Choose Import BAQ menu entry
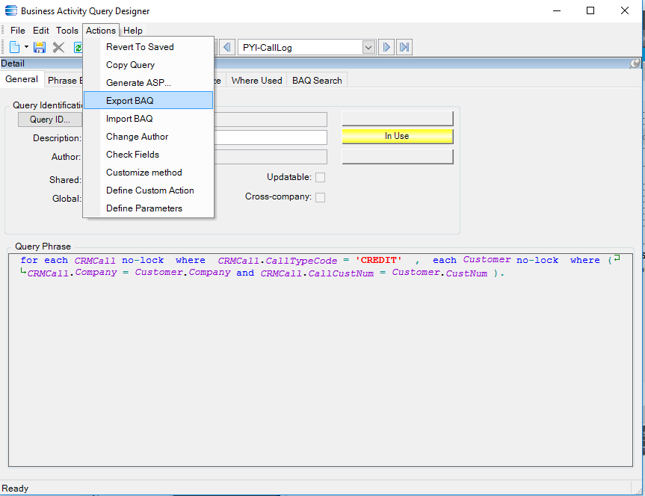645x496 pixels. tap(129, 119)
